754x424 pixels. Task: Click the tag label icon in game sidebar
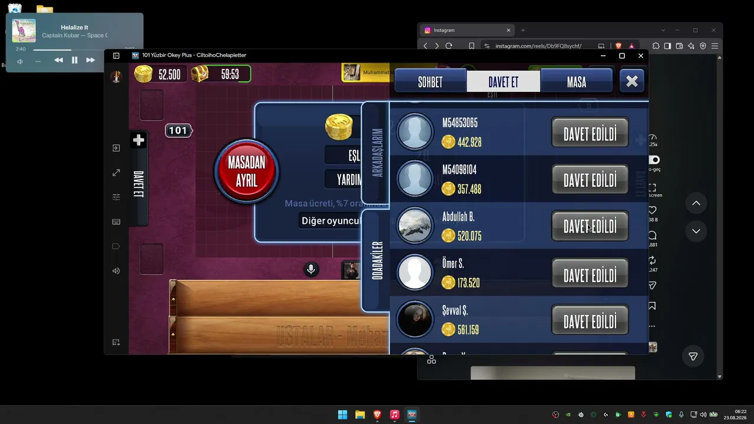(x=116, y=246)
